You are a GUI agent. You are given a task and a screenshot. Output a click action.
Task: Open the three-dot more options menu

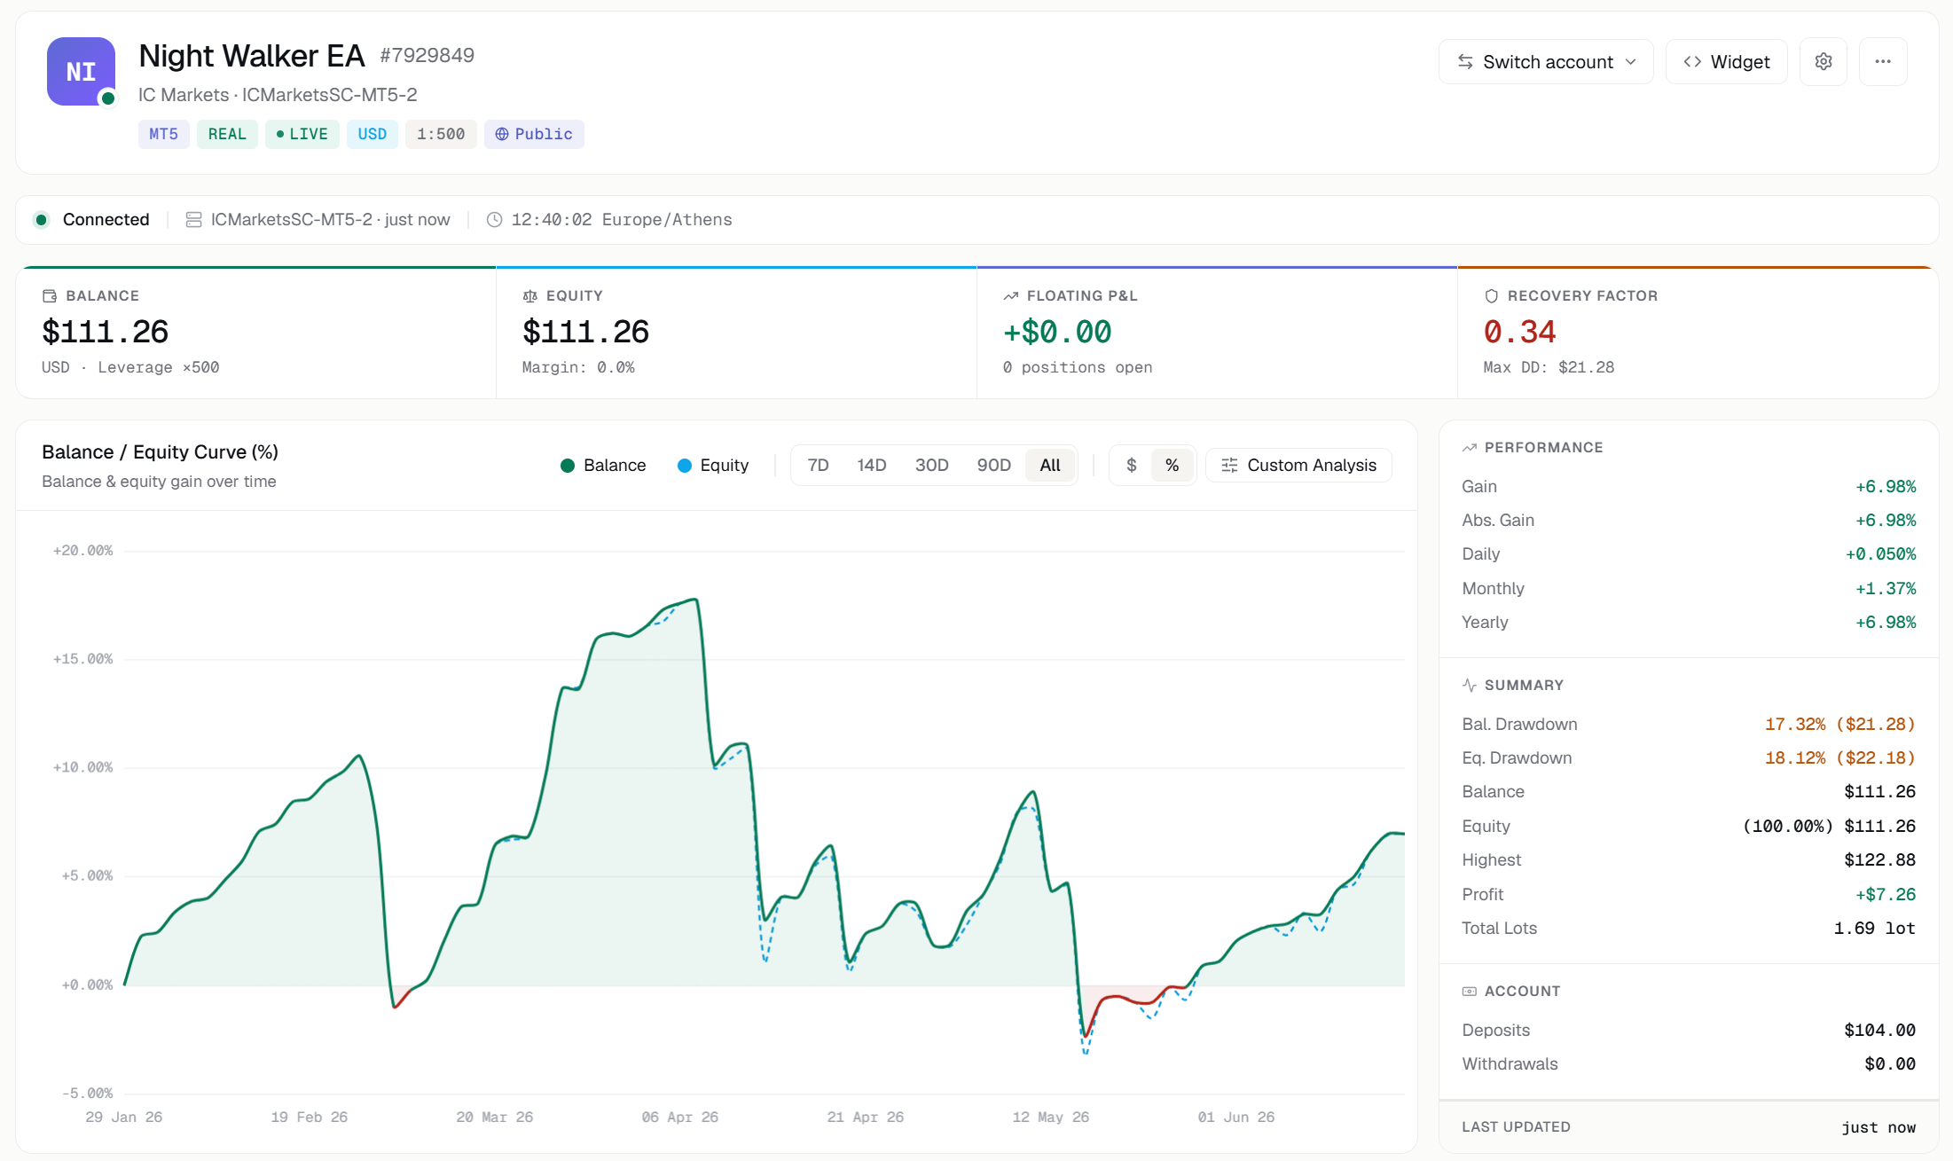click(x=1883, y=62)
